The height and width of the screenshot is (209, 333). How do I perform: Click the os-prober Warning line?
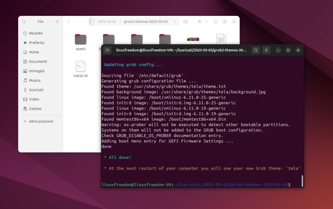196,125
